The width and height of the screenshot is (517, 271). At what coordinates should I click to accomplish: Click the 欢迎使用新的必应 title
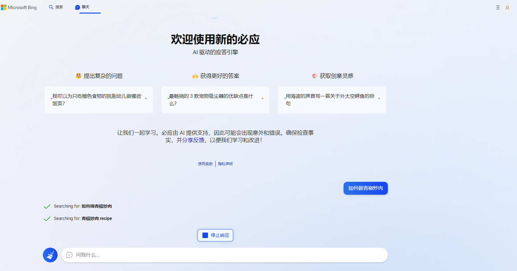[x=215, y=39]
